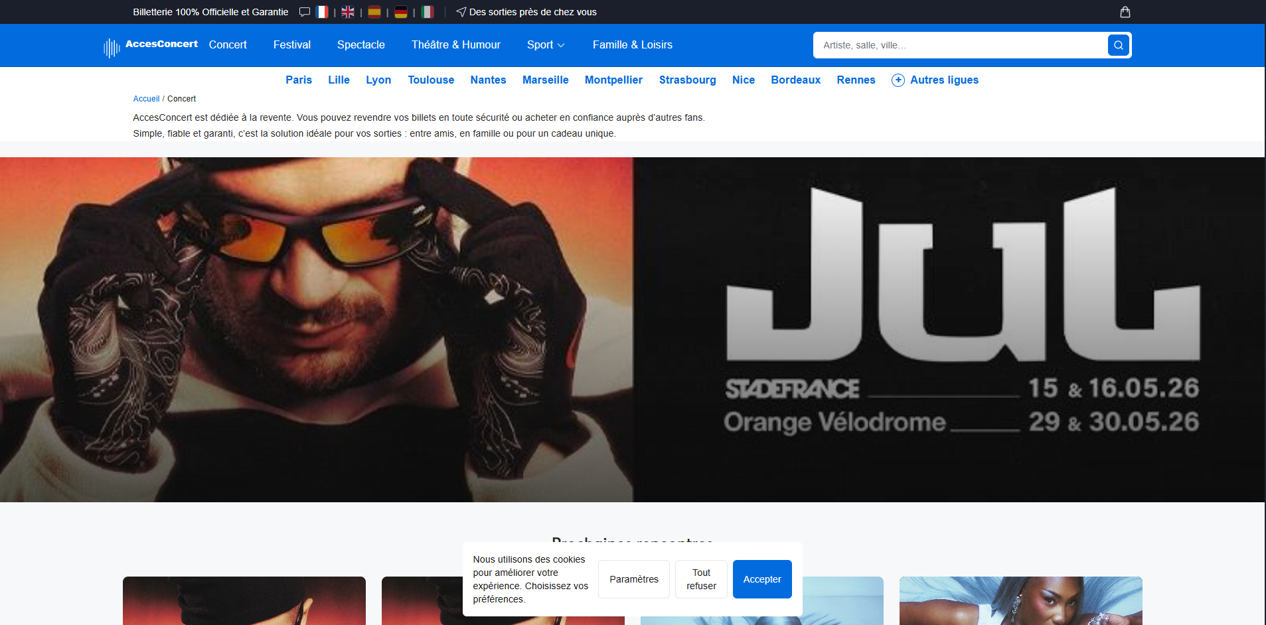Click the magnifier search button
The image size is (1266, 625).
coord(1118,45)
